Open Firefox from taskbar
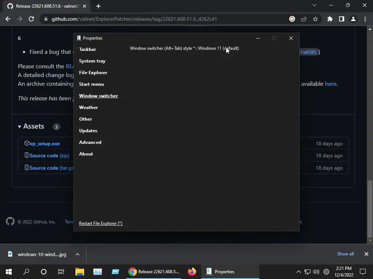Image resolution: width=373 pixels, height=279 pixels. coord(192,272)
